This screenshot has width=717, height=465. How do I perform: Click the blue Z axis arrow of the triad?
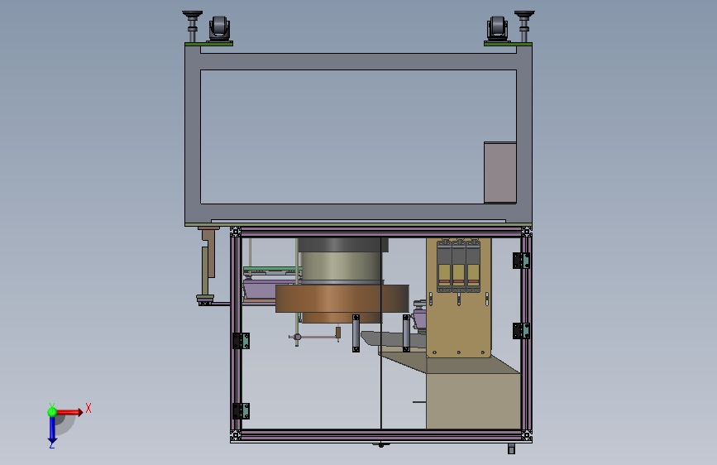52,430
